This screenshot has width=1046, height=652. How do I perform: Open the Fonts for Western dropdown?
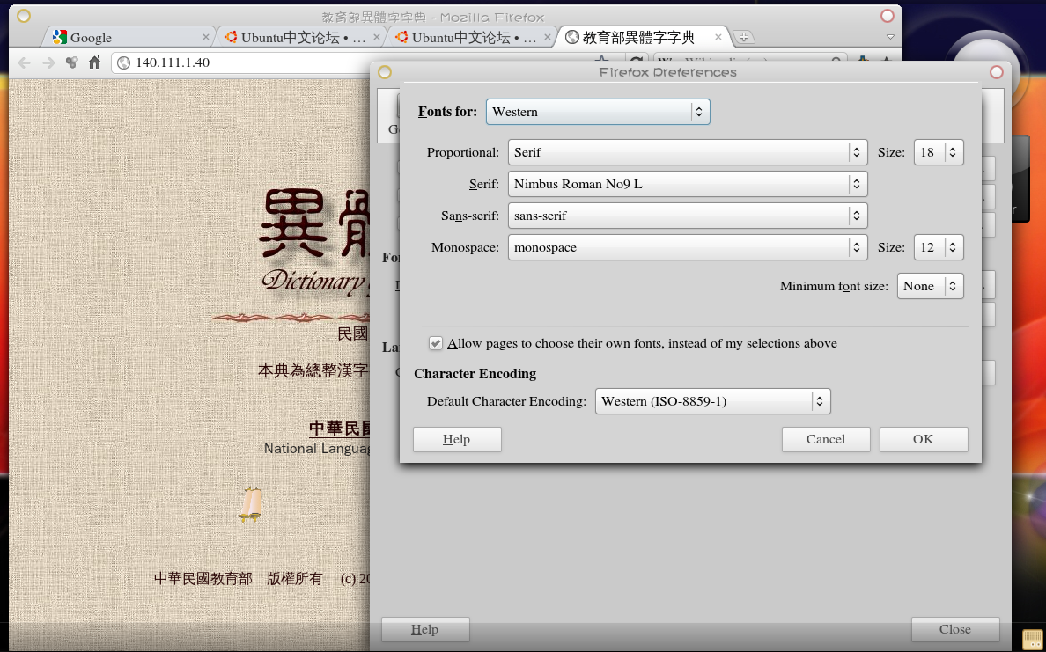598,112
